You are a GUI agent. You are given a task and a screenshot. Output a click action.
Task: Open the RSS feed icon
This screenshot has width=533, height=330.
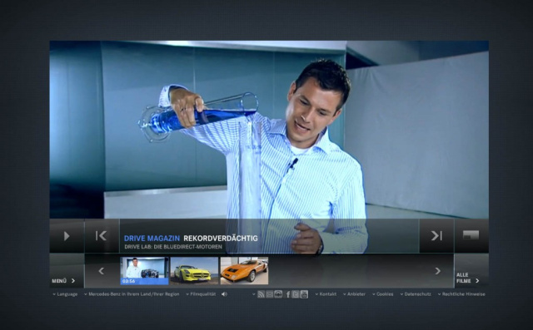pos(261,294)
